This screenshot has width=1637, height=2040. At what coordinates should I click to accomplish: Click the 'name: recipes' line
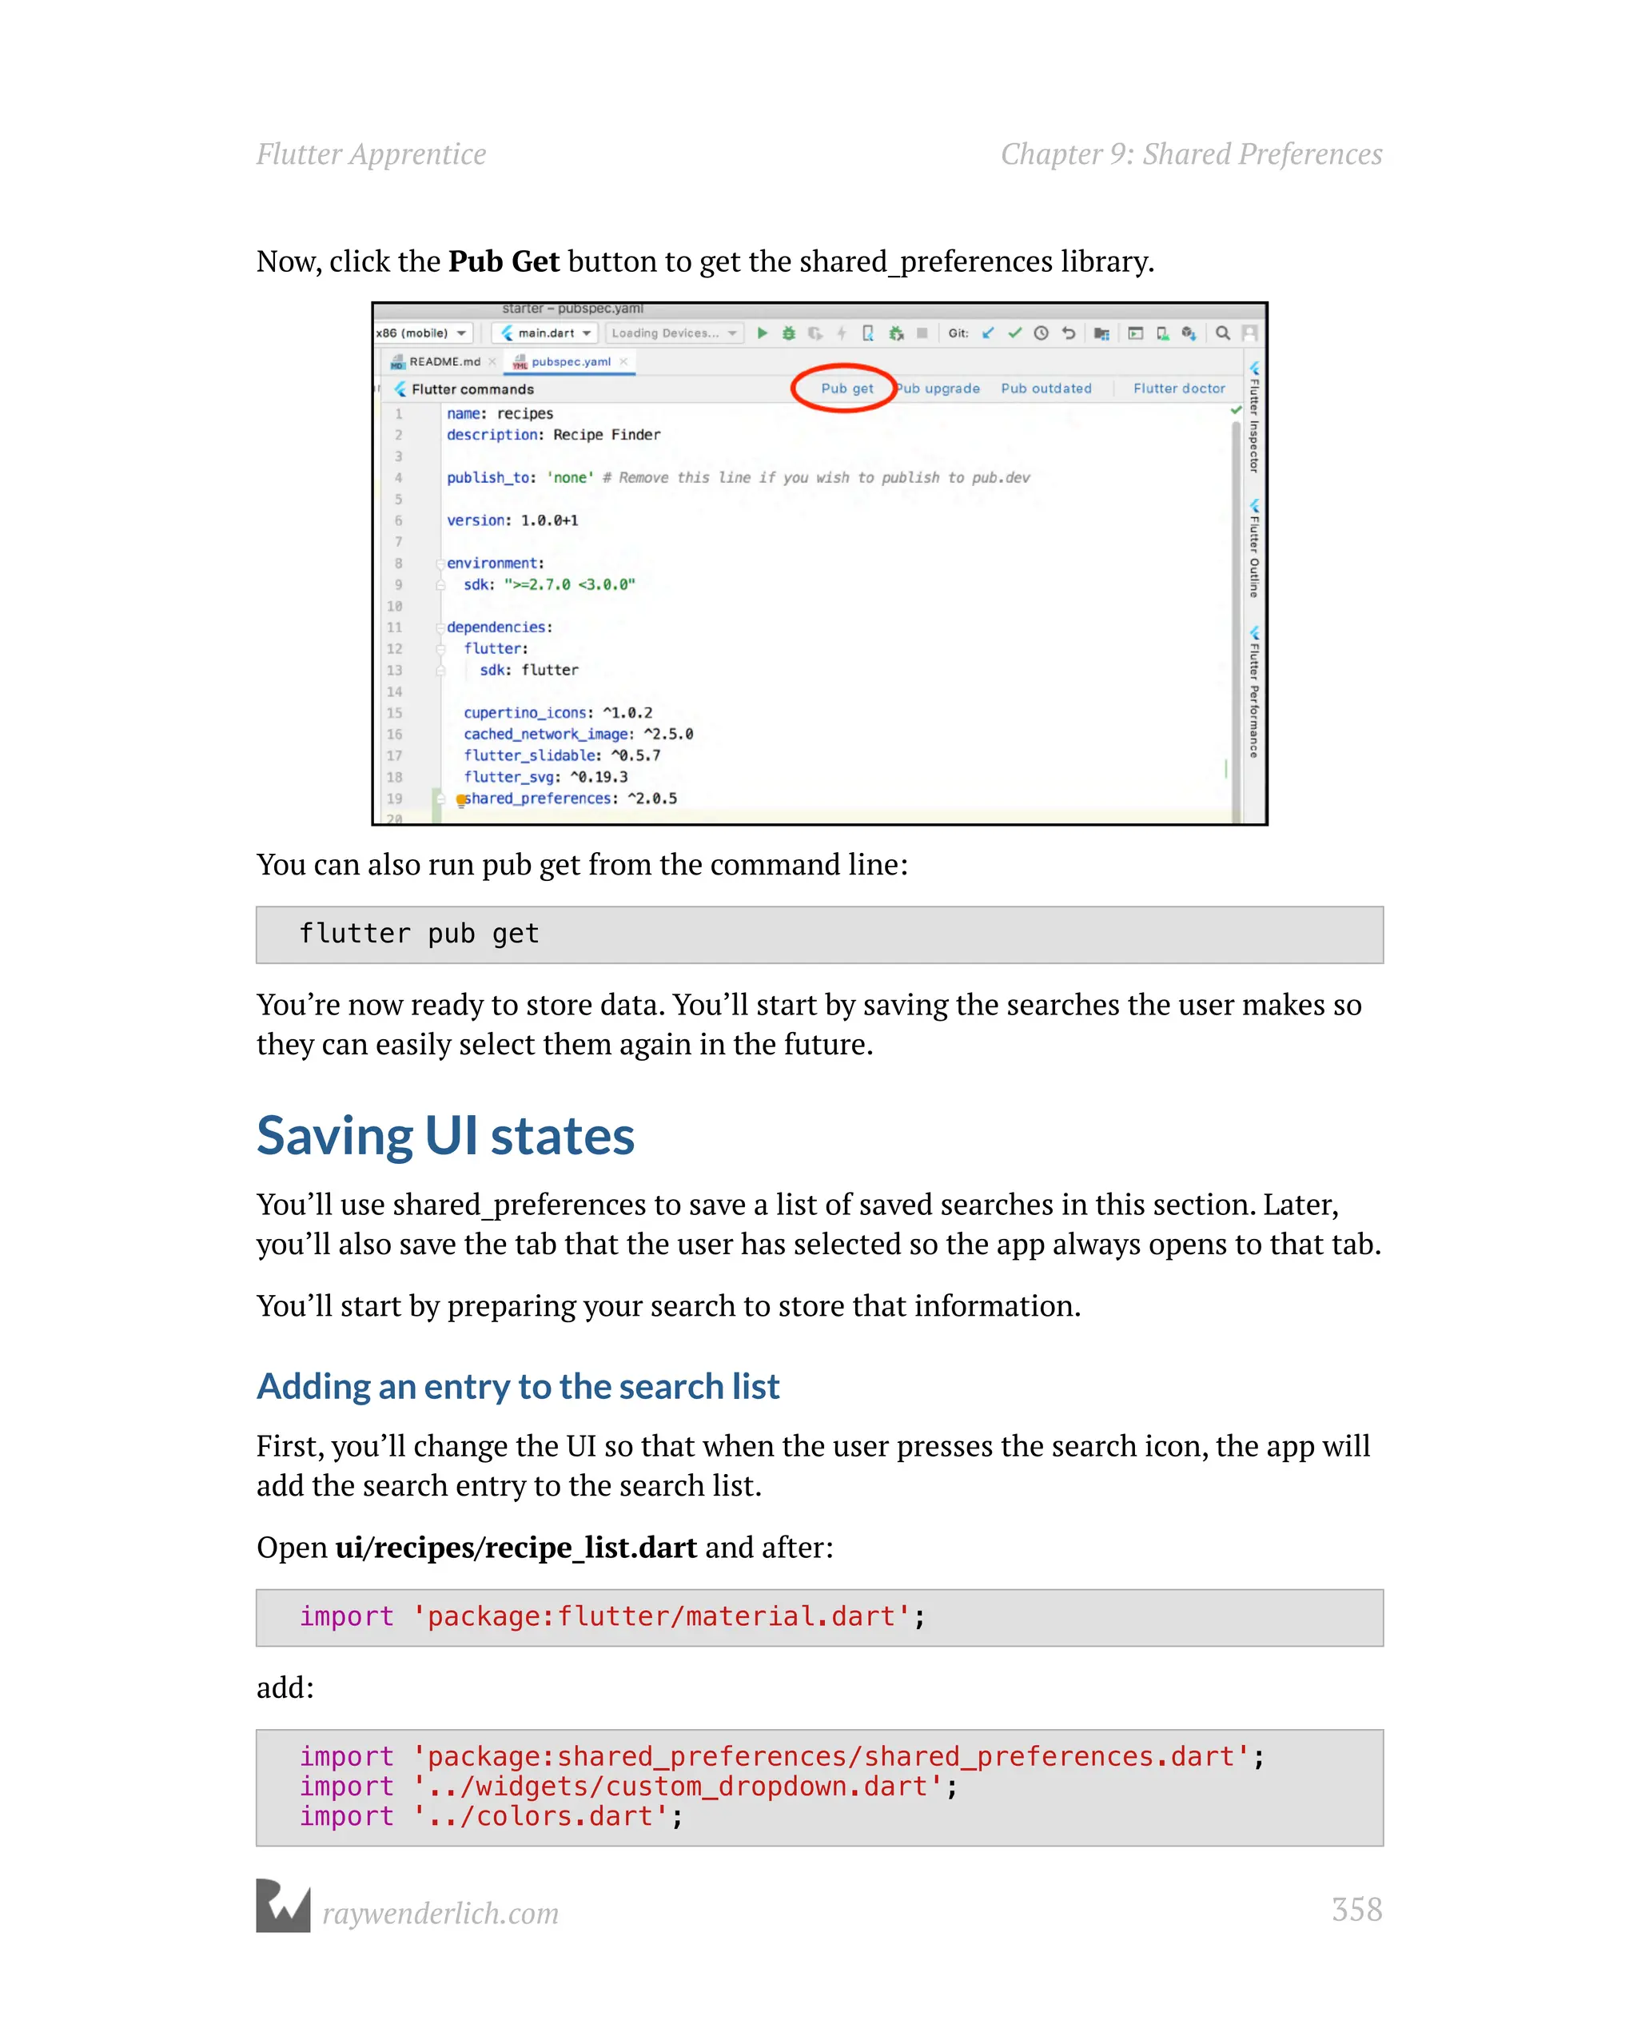[500, 413]
